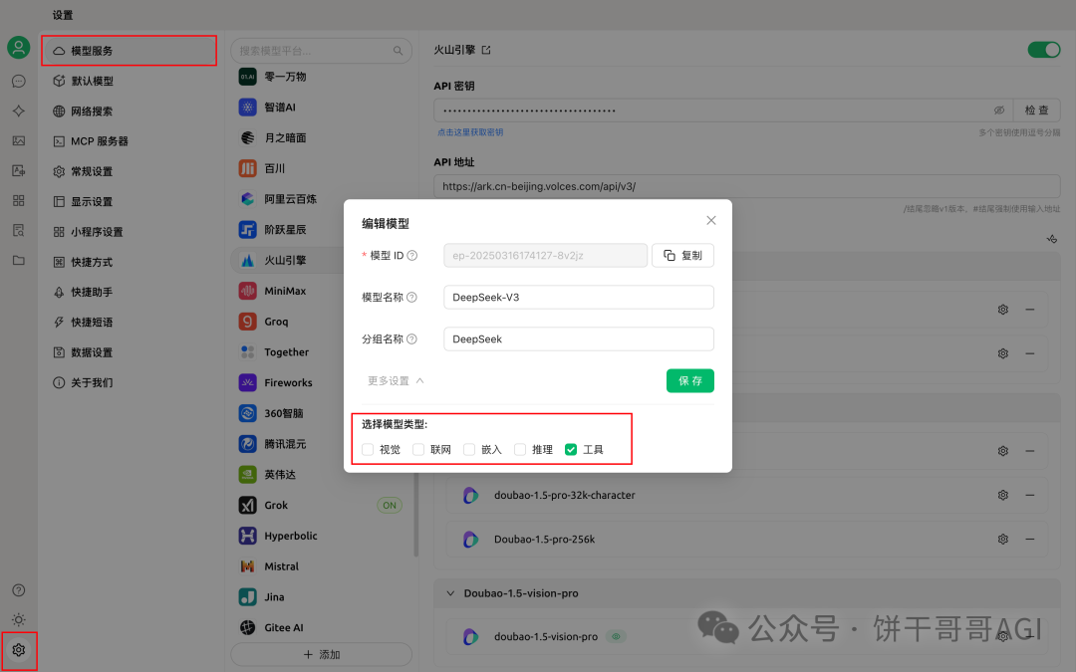Open 小程序设置 menu item
Viewport: 1076px width, 672px height.
click(x=129, y=232)
